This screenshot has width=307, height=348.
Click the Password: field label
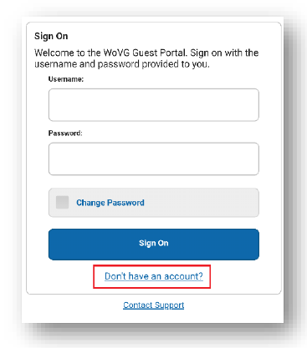pyautogui.click(x=65, y=134)
